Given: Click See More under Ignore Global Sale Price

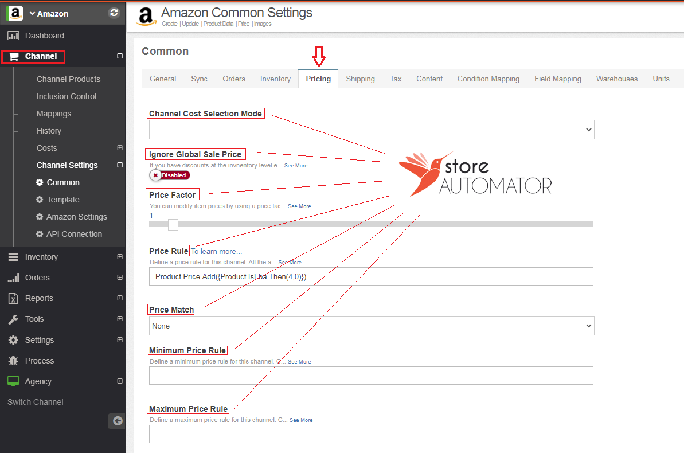Looking at the screenshot, I should [x=296, y=166].
